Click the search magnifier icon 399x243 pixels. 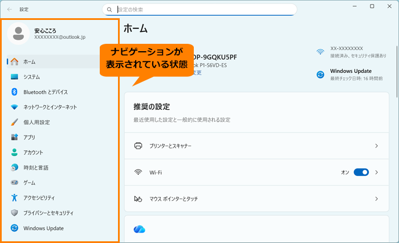click(x=109, y=10)
